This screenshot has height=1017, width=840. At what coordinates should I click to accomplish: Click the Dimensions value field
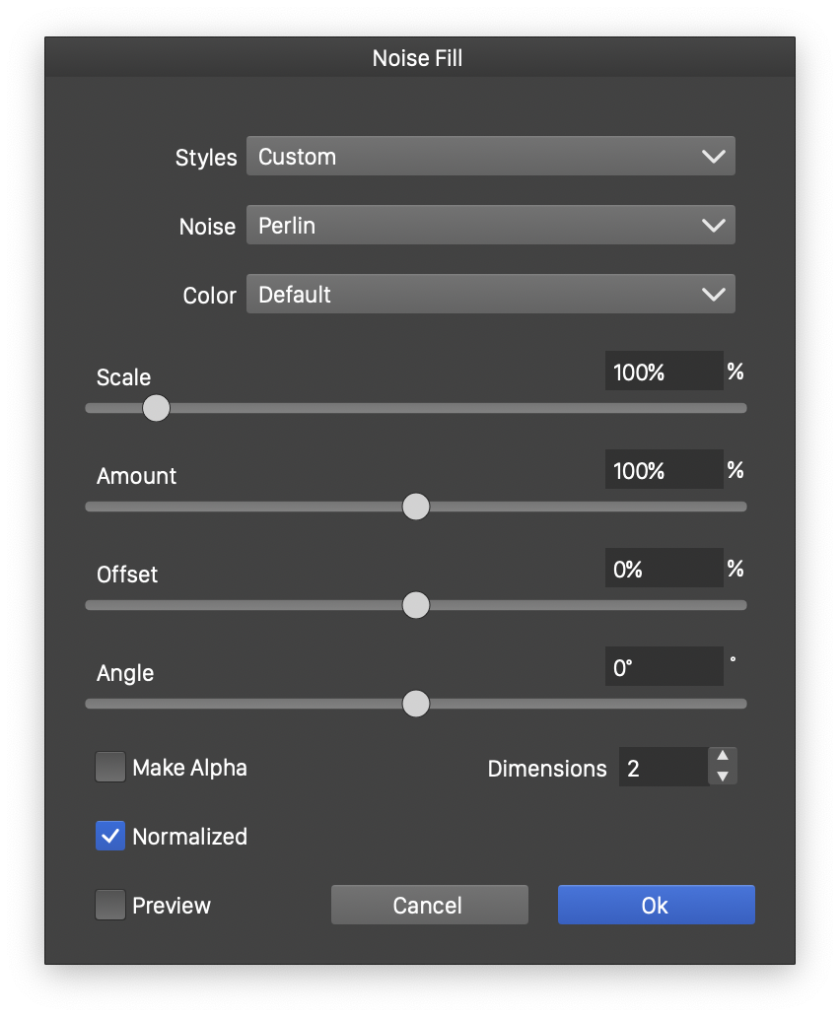[663, 768]
